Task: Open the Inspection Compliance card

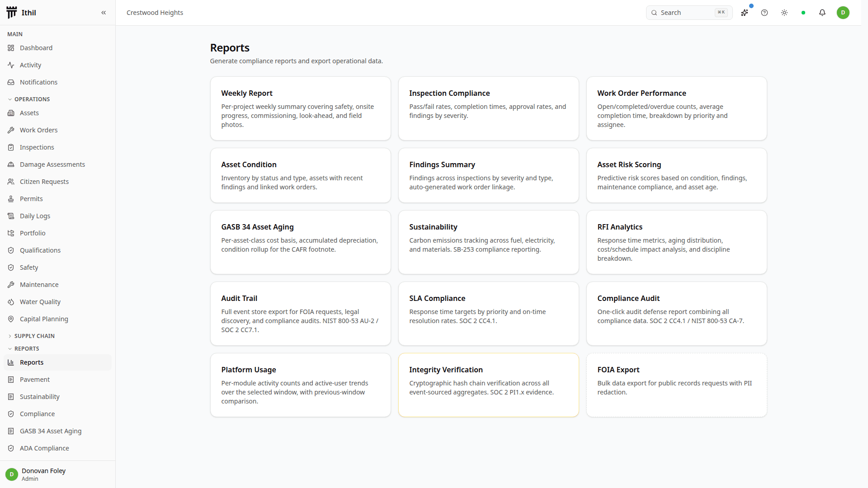Action: point(489,108)
